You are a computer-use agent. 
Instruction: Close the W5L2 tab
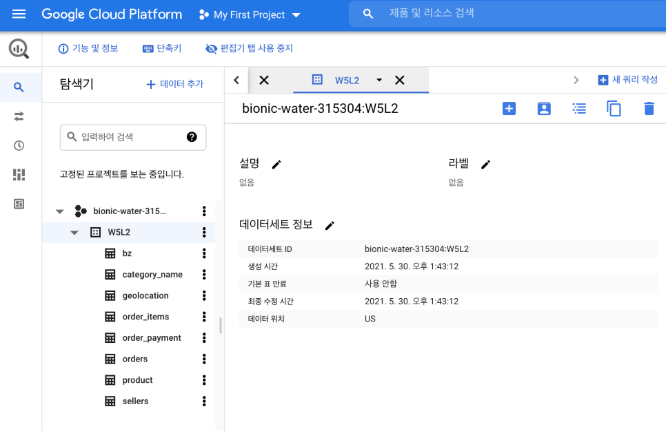pos(400,80)
